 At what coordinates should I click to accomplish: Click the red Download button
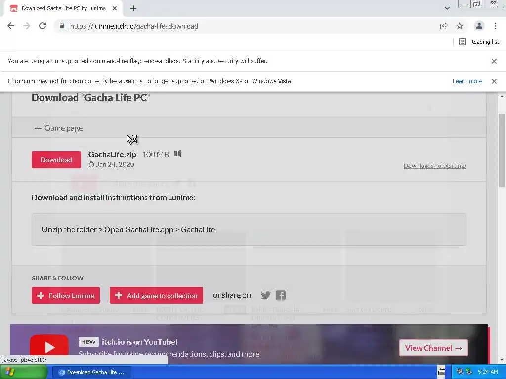tap(56, 159)
